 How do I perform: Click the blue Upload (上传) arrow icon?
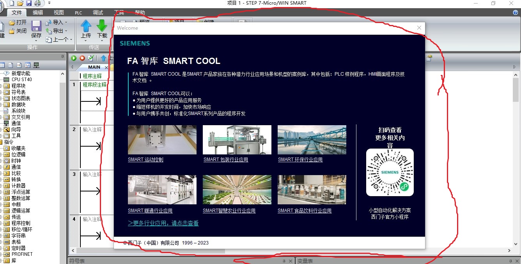click(x=86, y=26)
